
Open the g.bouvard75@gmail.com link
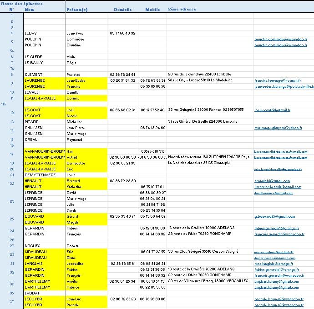(x=274, y=216)
